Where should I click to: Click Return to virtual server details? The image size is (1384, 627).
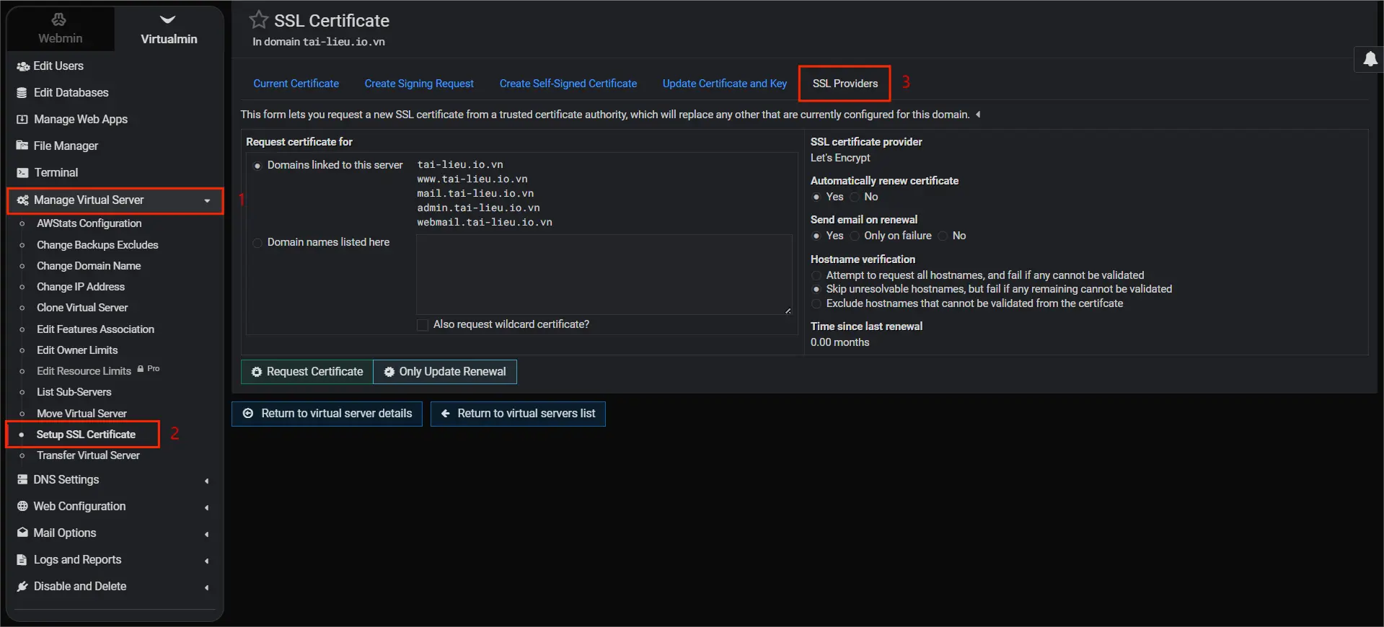pyautogui.click(x=327, y=414)
